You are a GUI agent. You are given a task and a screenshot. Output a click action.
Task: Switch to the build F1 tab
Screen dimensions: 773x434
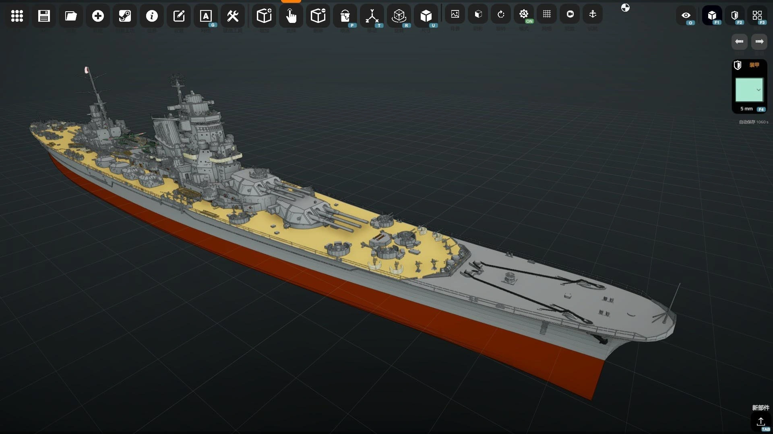(712, 16)
